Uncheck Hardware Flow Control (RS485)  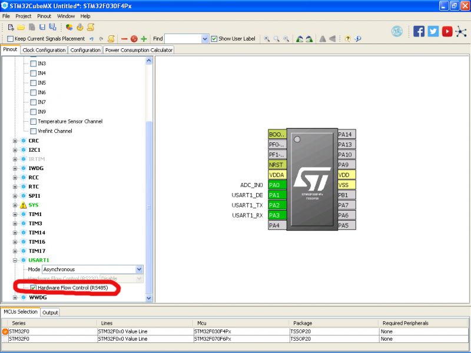coord(34,288)
